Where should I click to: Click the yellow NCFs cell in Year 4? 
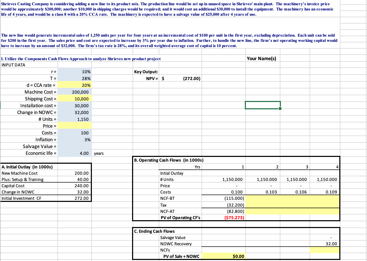click(x=324, y=250)
